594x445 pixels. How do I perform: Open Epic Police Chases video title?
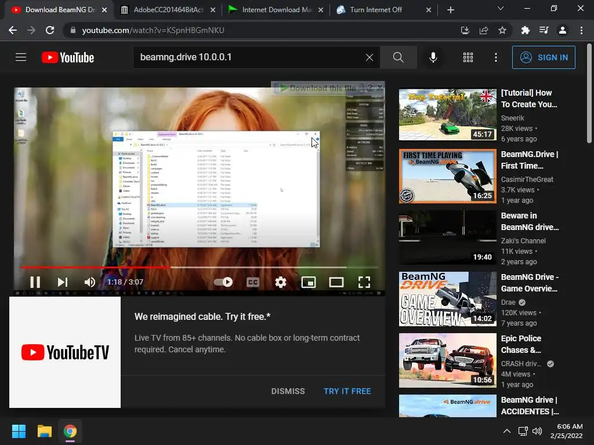tap(521, 344)
